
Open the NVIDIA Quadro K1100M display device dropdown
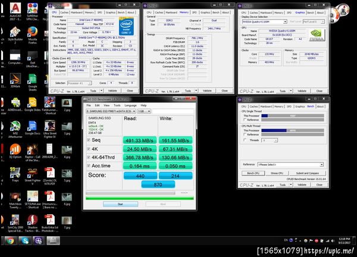264,21
